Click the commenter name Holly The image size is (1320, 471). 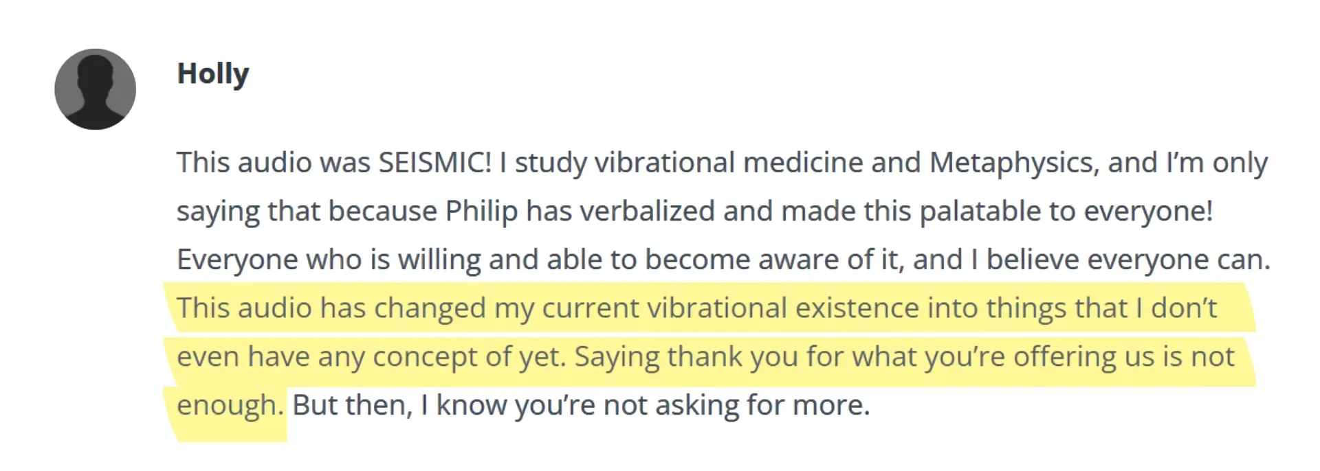coord(213,74)
